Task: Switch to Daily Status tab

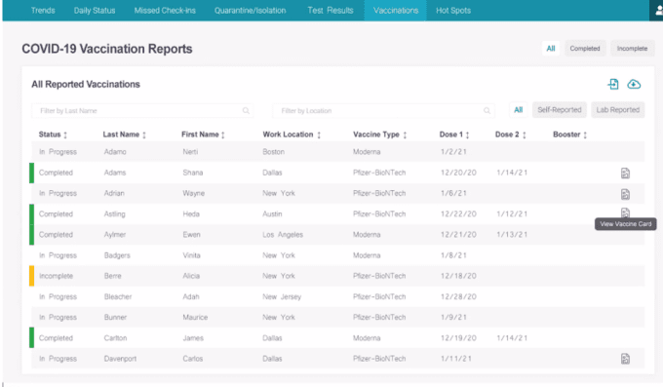Action: pyautogui.click(x=95, y=10)
